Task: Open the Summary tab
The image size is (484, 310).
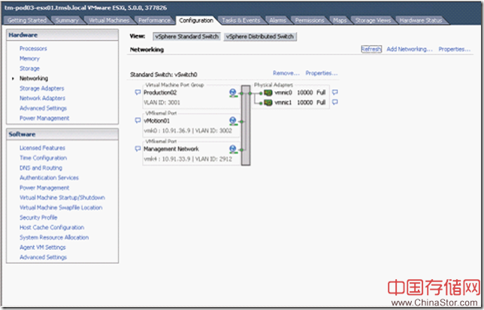Action: [67, 20]
